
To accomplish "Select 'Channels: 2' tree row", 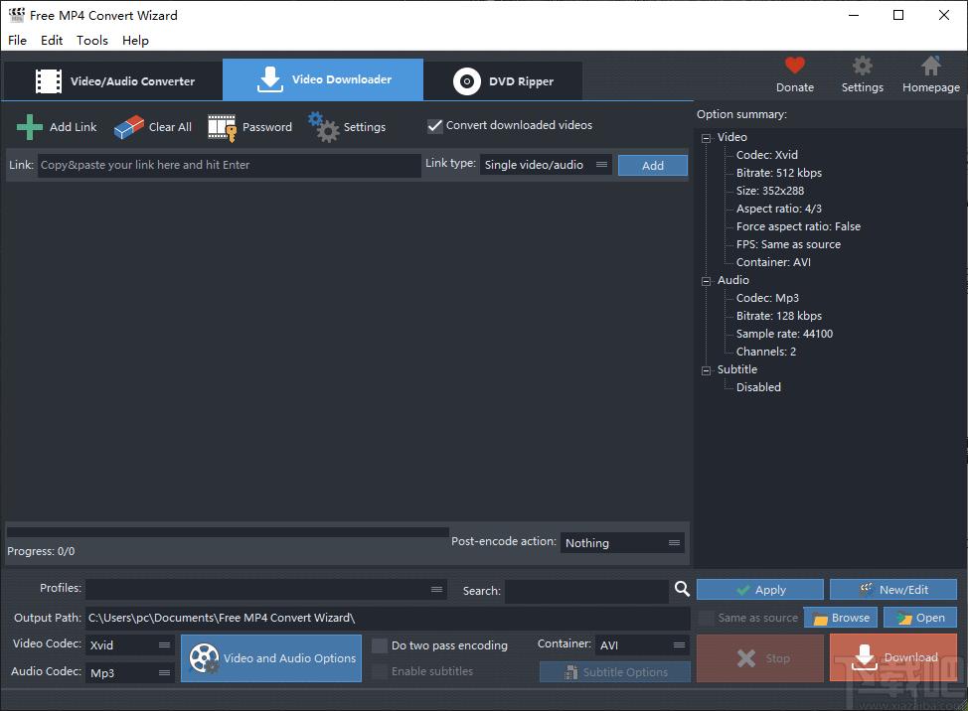I will (766, 352).
